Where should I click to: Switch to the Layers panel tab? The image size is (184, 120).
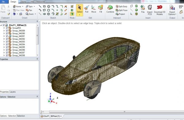[13, 92]
